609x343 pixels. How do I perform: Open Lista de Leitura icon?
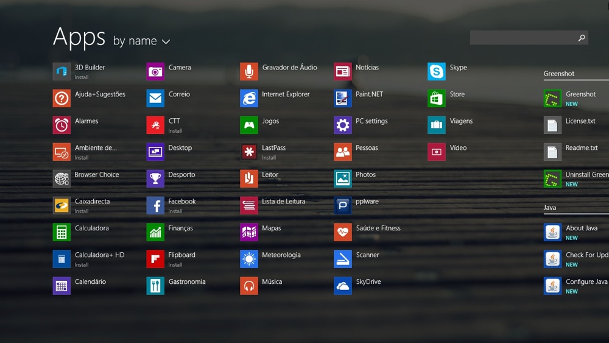[x=249, y=205]
